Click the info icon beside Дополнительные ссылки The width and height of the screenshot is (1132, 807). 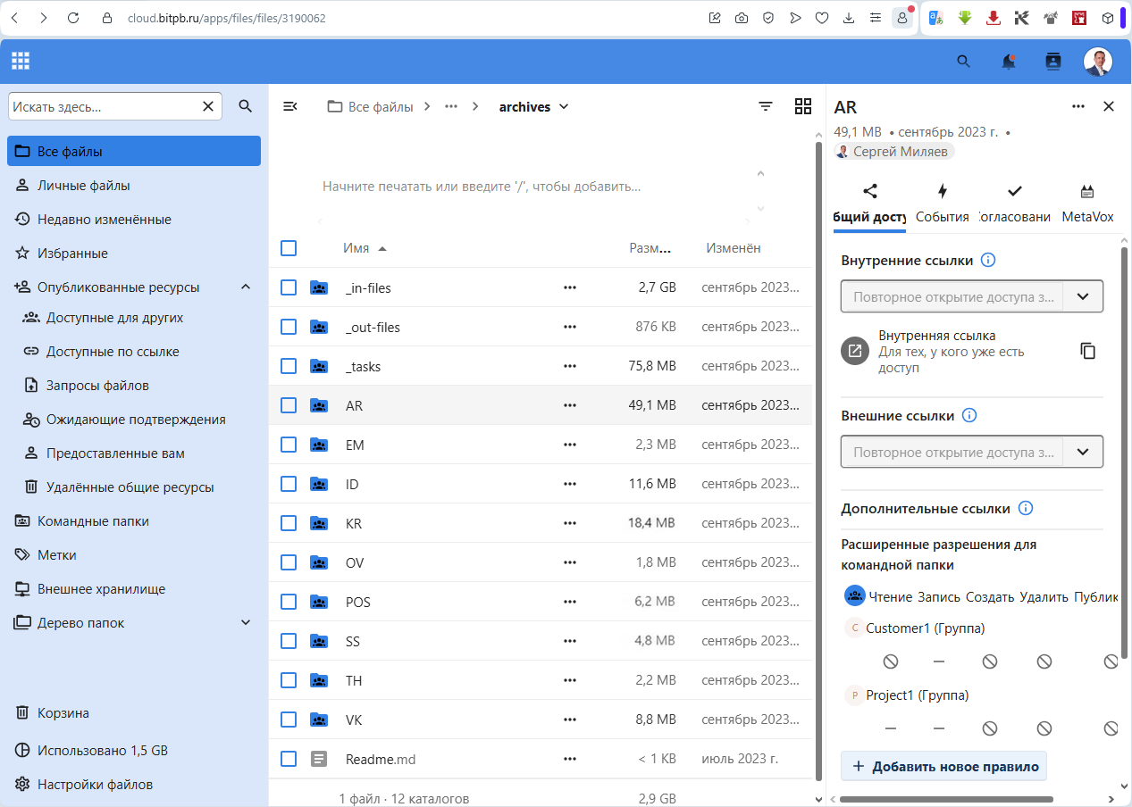coord(1026,508)
